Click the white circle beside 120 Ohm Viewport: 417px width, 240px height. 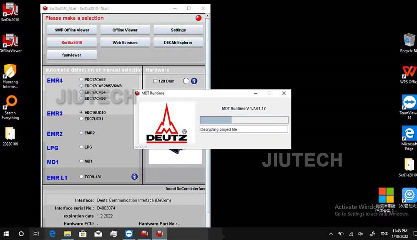[x=186, y=81]
